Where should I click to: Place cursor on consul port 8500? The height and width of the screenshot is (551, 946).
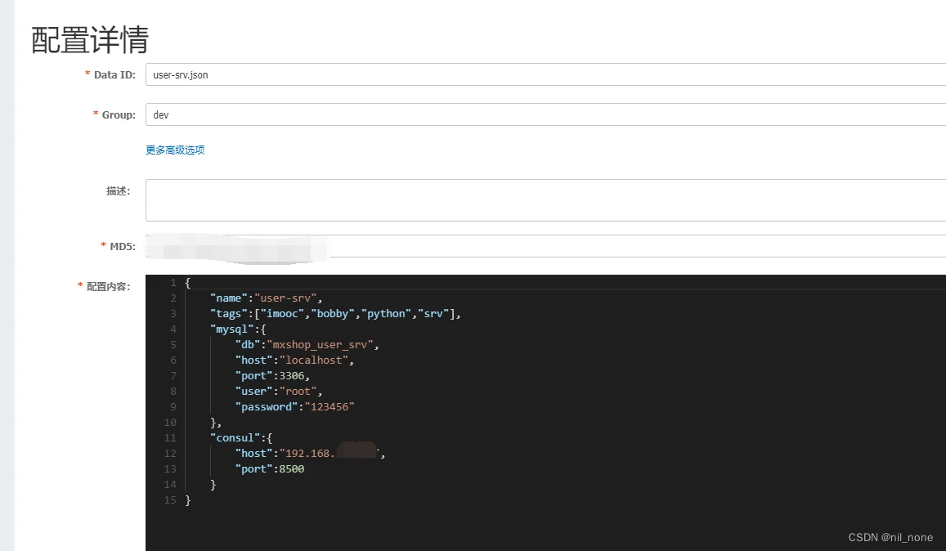pos(291,469)
